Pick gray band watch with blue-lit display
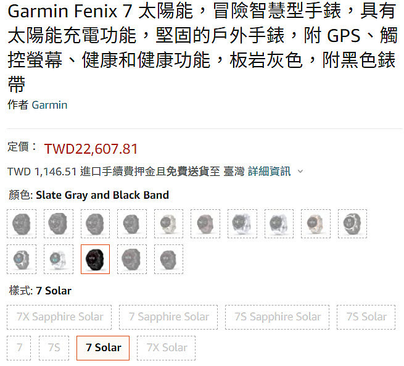Screen dimensions: 404x366 22,259
